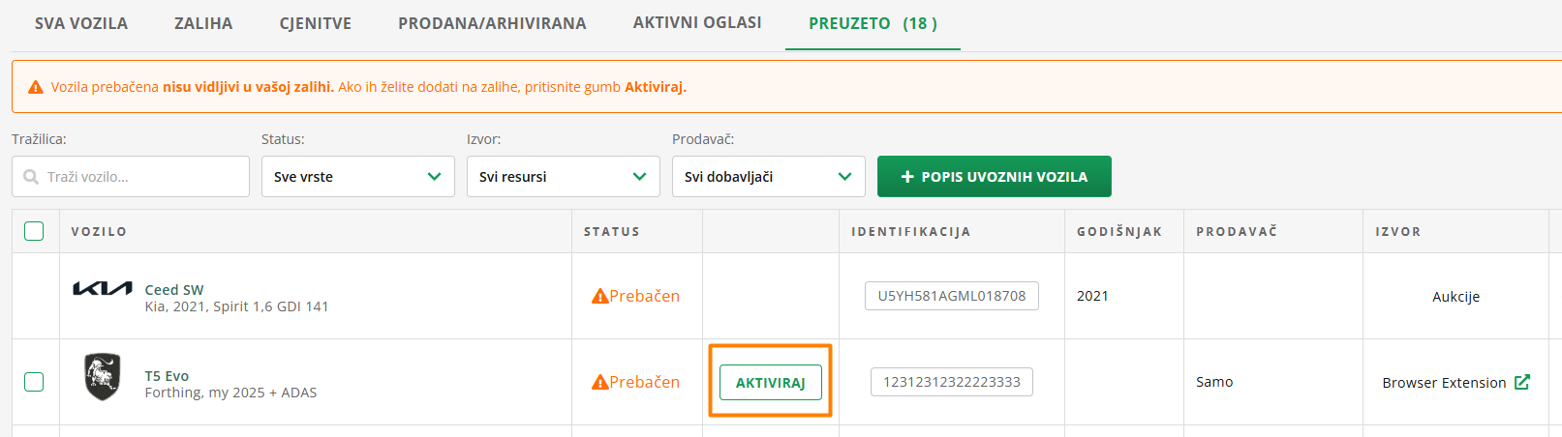Image resolution: width=1562 pixels, height=437 pixels.
Task: Click the Kia brand logo
Action: (x=103, y=289)
